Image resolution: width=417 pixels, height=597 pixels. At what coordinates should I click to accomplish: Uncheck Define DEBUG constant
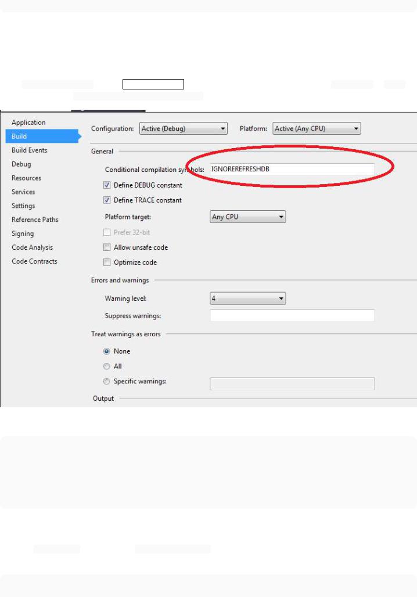click(x=107, y=185)
